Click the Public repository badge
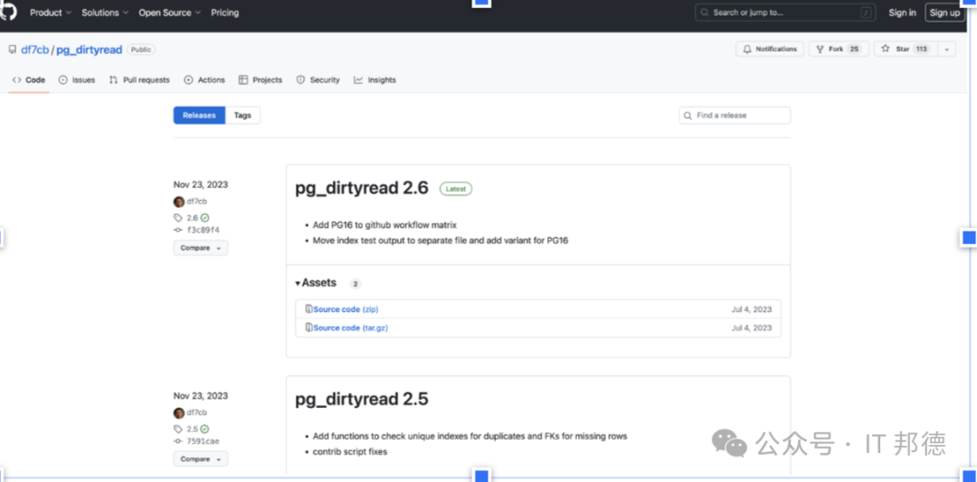This screenshot has height=482, width=977. pyautogui.click(x=141, y=50)
